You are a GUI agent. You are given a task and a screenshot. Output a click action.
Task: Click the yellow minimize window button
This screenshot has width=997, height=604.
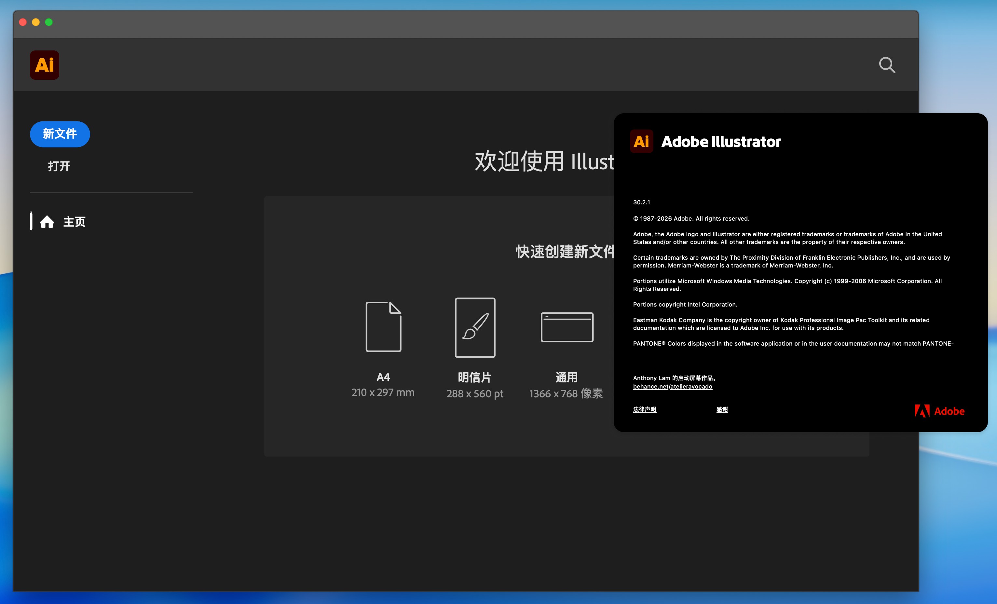[x=36, y=22]
